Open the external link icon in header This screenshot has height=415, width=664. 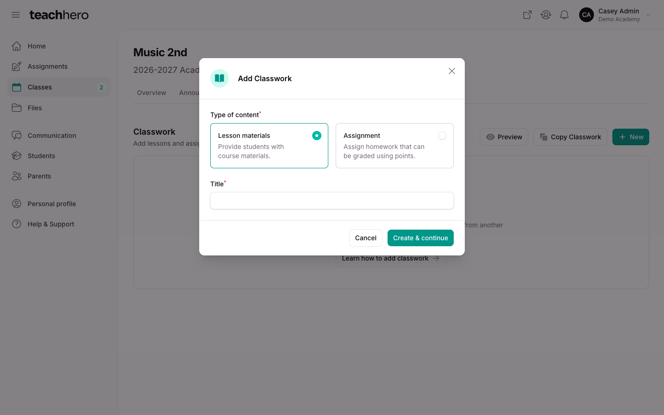pos(528,15)
